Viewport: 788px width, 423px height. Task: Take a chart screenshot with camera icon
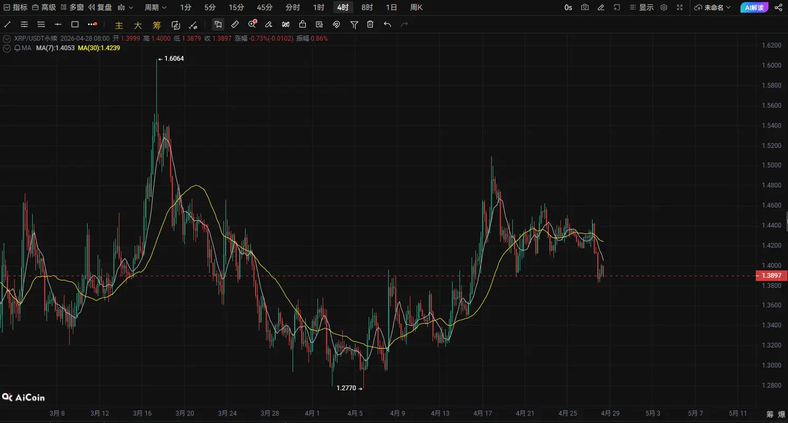585,7
